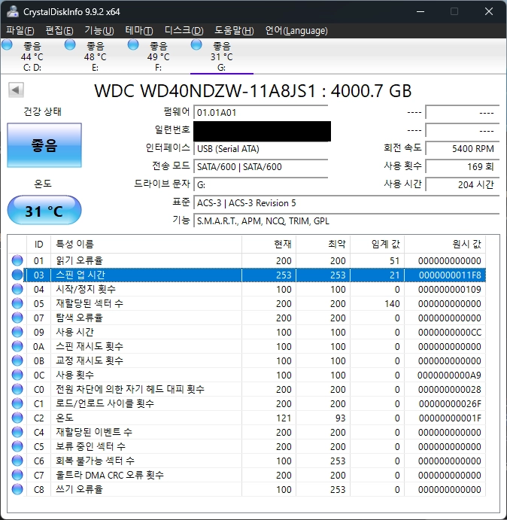Select the 시작/정지 횟수 row
507x520 pixels.
coord(247,289)
